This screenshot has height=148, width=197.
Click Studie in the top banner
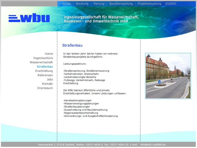point(66,4)
